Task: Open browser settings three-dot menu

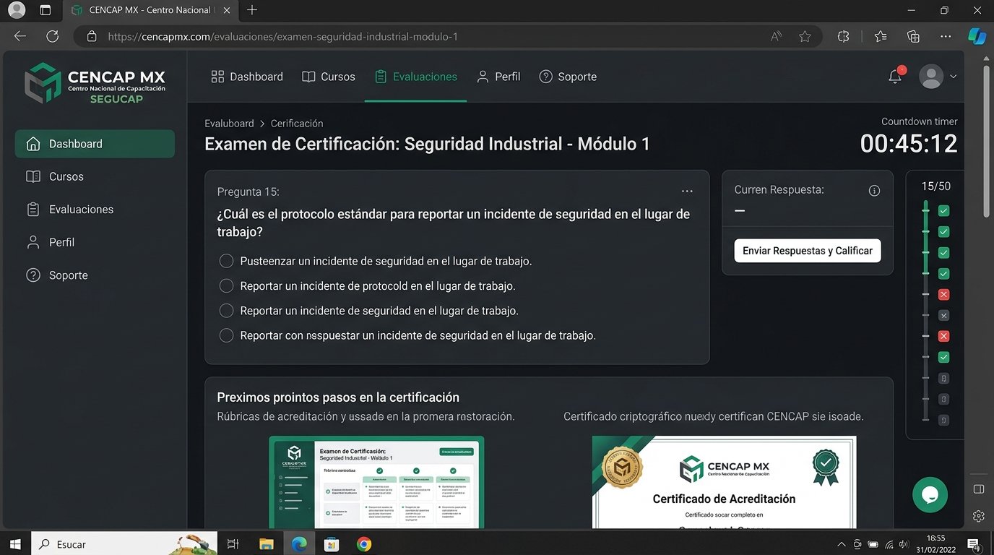Action: 946,36
